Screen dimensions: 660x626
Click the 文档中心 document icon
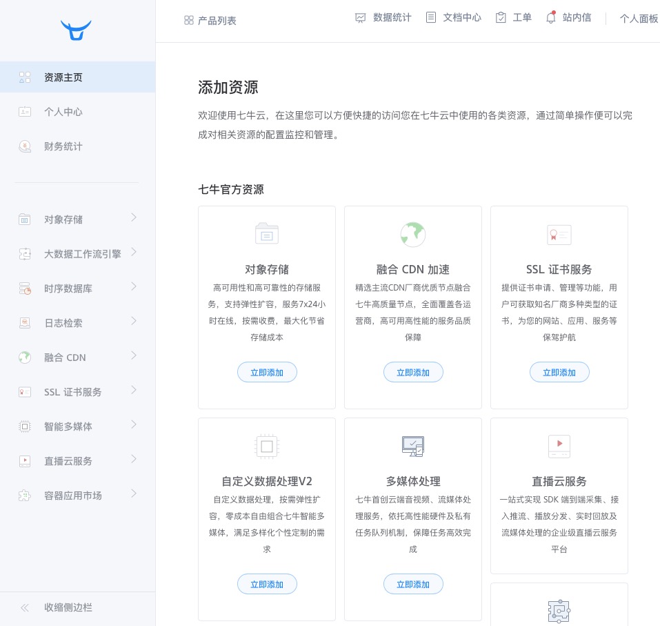click(x=430, y=17)
